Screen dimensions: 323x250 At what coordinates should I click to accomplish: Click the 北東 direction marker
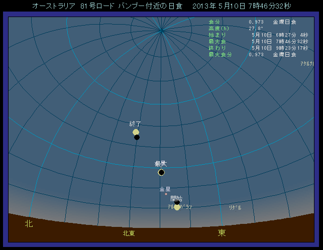129,233
